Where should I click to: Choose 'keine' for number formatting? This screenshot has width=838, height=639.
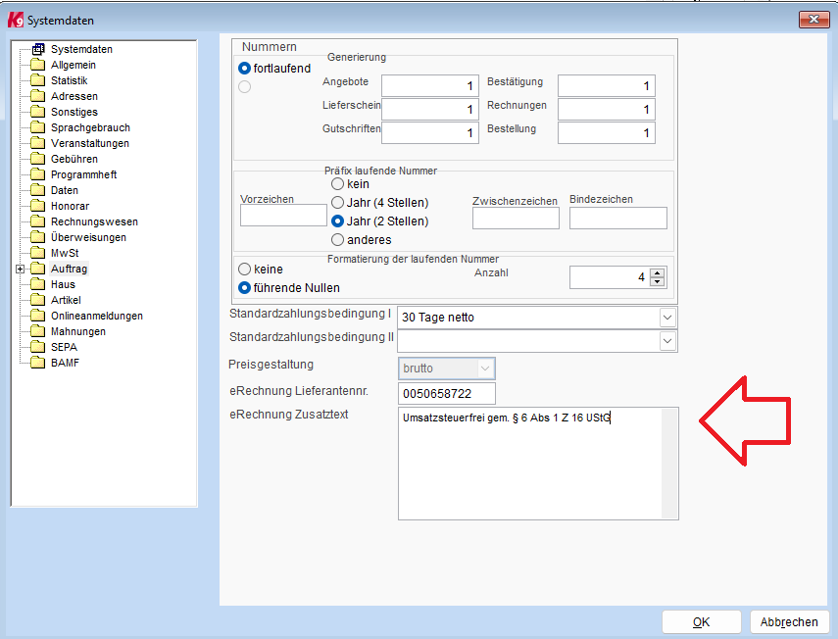[245, 270]
